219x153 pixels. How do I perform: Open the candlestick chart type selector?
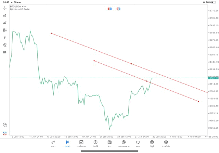(x=5, y=15)
